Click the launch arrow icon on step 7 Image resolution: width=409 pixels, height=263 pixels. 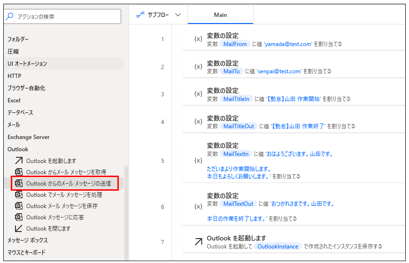click(199, 242)
